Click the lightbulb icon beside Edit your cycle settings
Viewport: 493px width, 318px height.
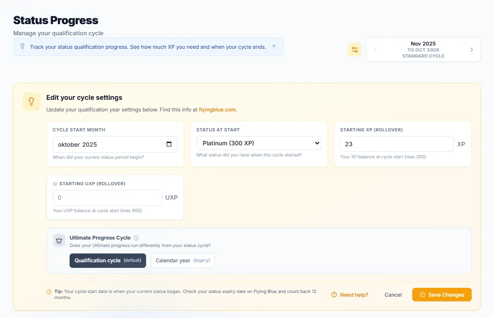click(x=32, y=101)
